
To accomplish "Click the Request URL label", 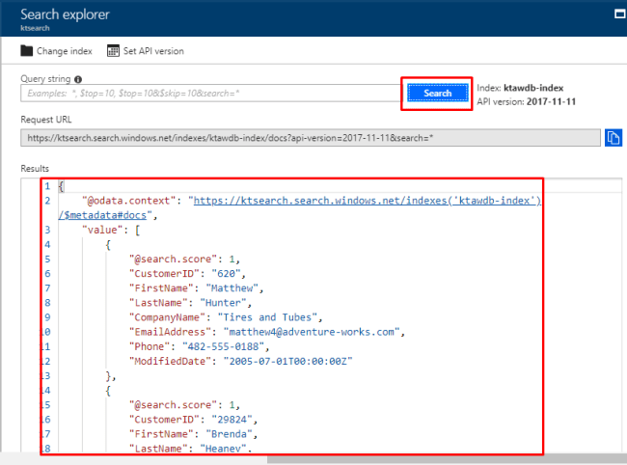I will (46, 120).
